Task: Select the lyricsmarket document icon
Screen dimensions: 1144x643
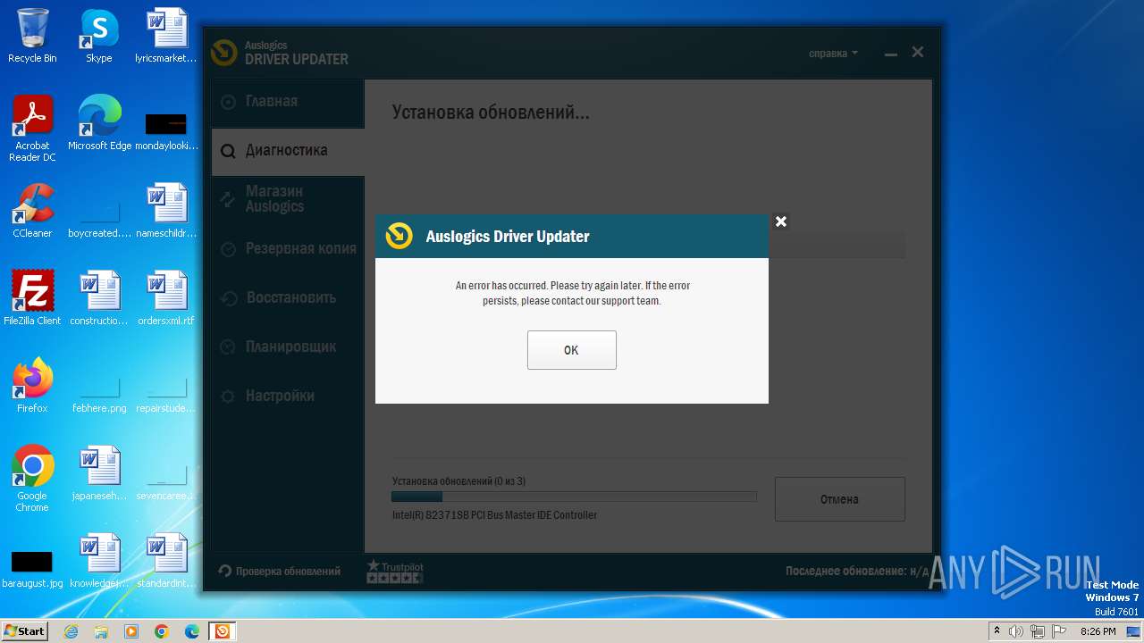Action: click(x=166, y=36)
